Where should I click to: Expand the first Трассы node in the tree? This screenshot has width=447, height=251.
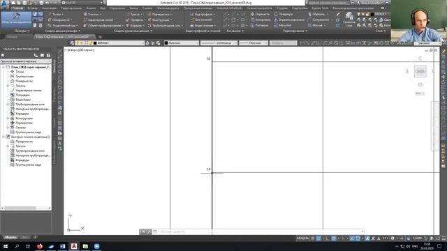[x=8, y=86]
